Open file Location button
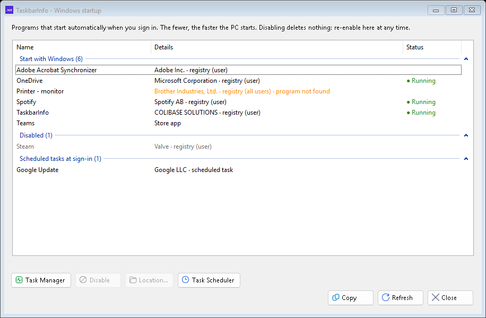The width and height of the screenshot is (486, 318). (149, 280)
